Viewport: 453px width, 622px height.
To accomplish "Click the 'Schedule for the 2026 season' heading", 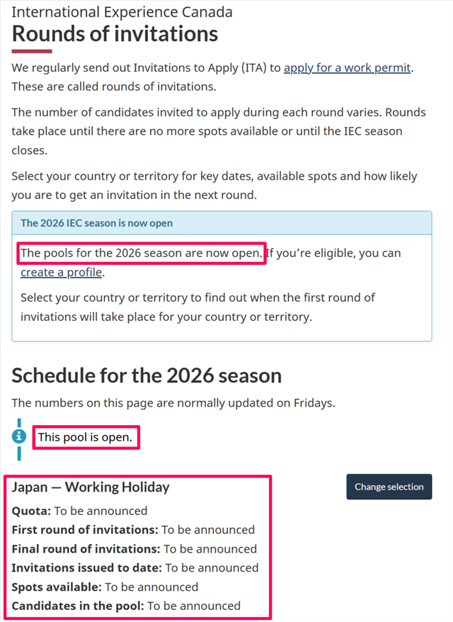I will pos(147,375).
